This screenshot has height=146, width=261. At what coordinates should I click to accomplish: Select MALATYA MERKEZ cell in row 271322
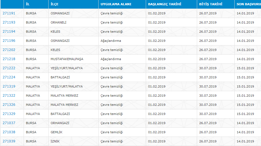pos(73,96)
